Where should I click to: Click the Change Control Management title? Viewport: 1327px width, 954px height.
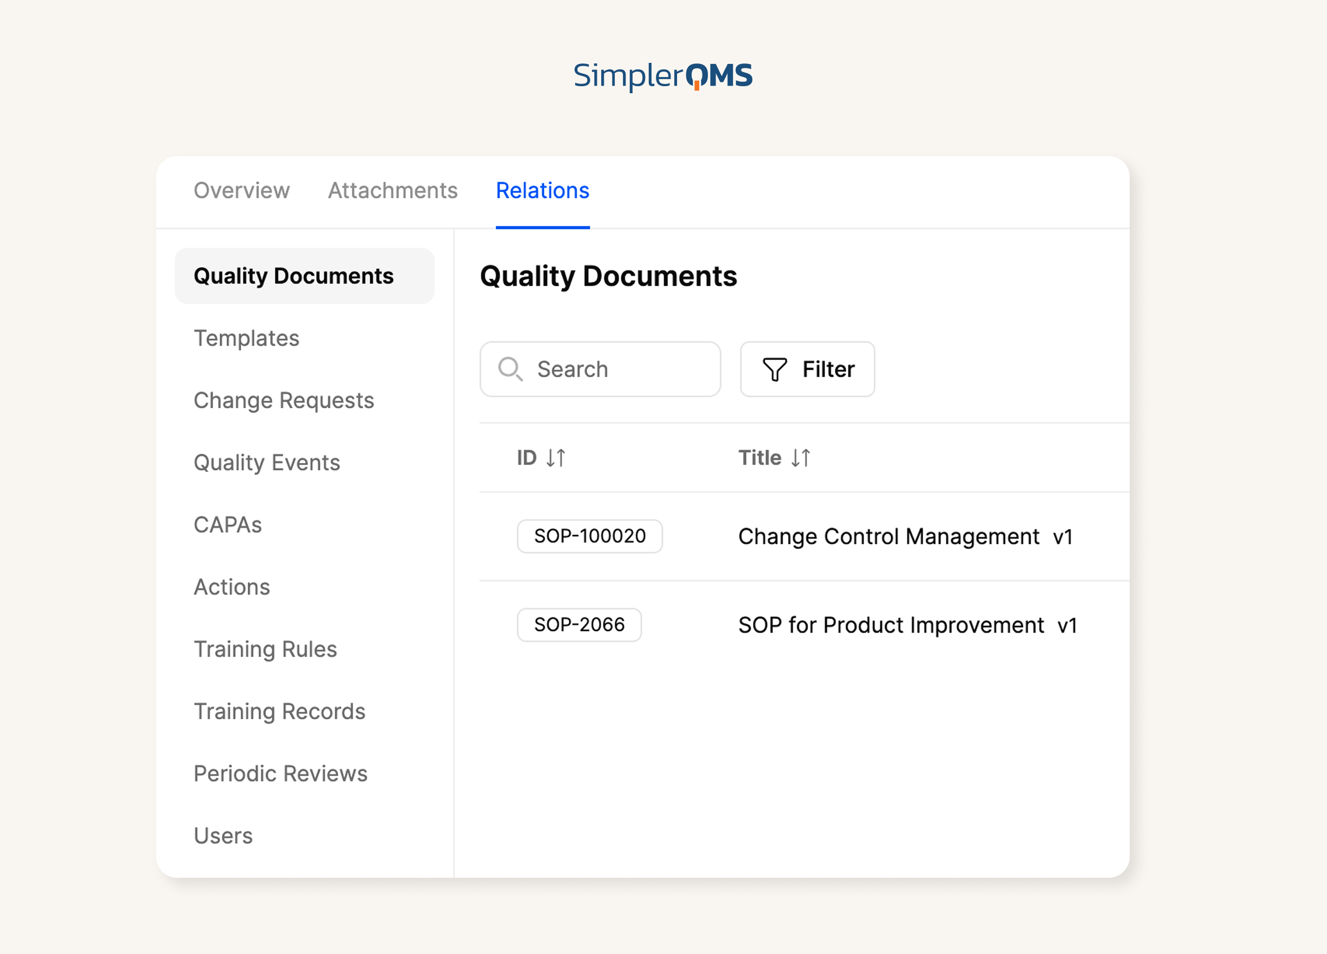point(889,537)
